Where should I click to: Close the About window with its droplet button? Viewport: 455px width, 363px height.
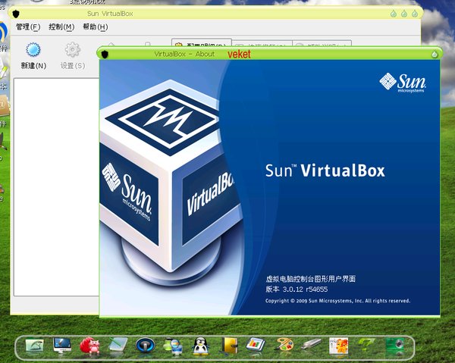[435, 55]
